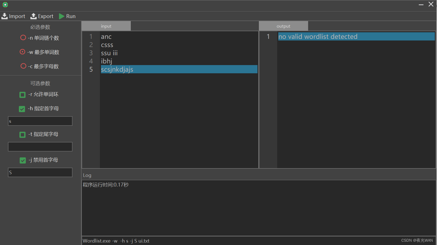This screenshot has width=437, height=245.
Task: Click input line 'csss'
Action: pyautogui.click(x=107, y=45)
